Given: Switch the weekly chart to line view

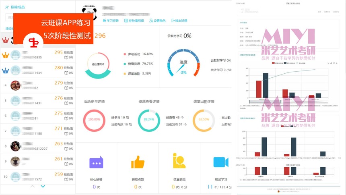Looking at the screenshot, I should (329, 63).
